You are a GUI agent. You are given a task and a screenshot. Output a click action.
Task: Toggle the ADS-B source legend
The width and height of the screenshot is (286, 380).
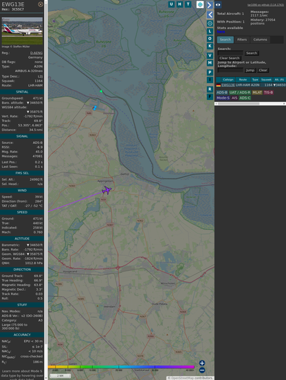[x=222, y=93]
